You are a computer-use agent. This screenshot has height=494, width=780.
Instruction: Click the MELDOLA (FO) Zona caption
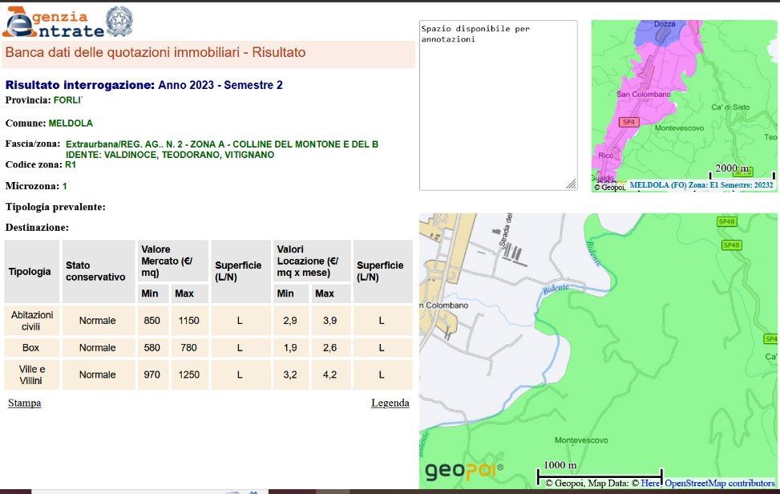(701, 185)
